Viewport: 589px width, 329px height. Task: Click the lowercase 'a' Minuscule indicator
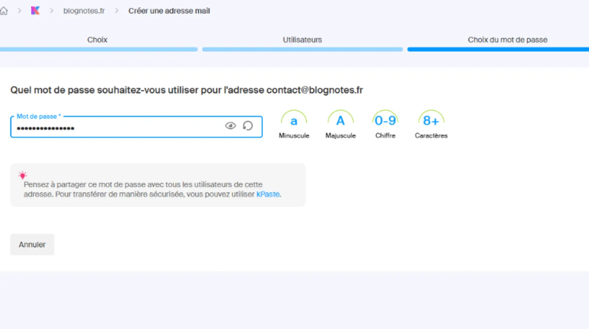(294, 121)
